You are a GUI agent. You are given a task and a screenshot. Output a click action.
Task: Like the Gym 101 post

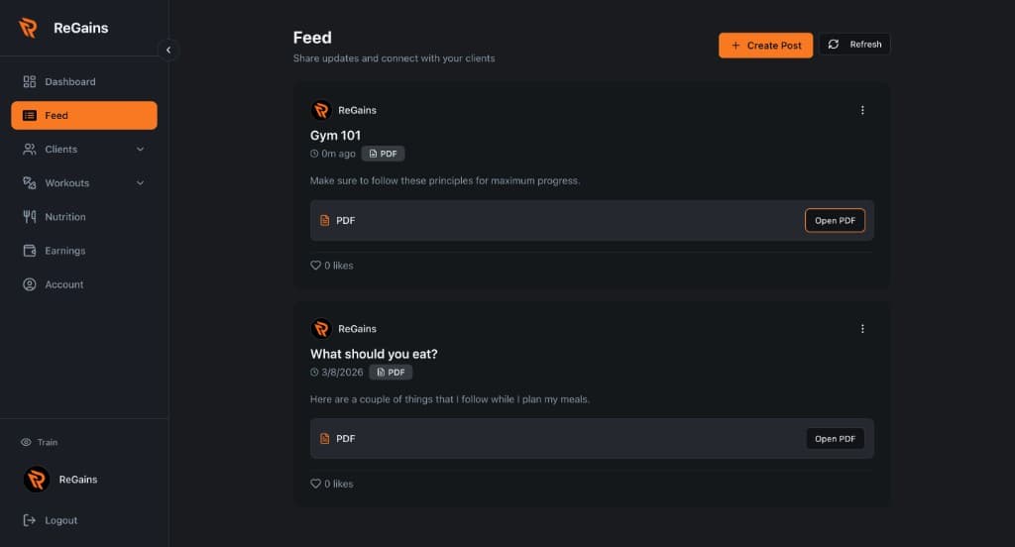pyautogui.click(x=316, y=266)
